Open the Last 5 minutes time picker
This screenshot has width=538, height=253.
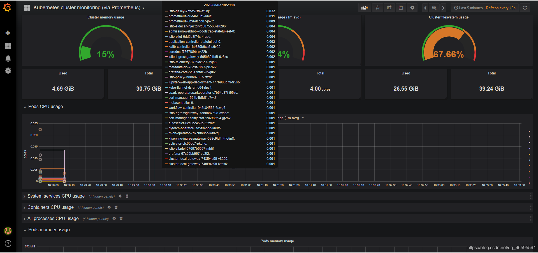click(468, 8)
